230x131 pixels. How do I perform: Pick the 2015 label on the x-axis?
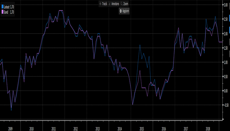(x=142, y=129)
